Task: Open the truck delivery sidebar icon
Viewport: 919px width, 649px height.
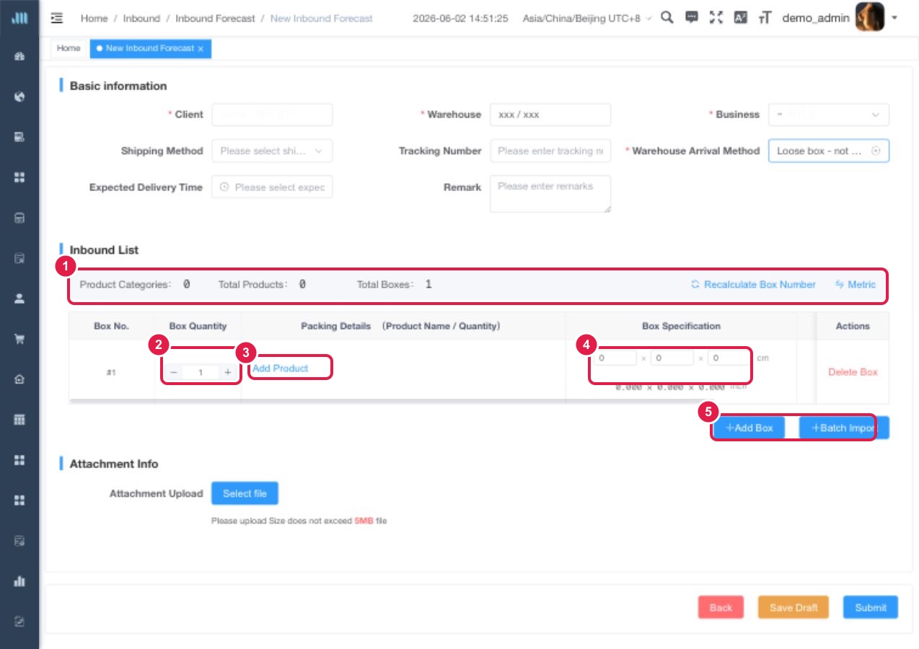Action: point(20,137)
